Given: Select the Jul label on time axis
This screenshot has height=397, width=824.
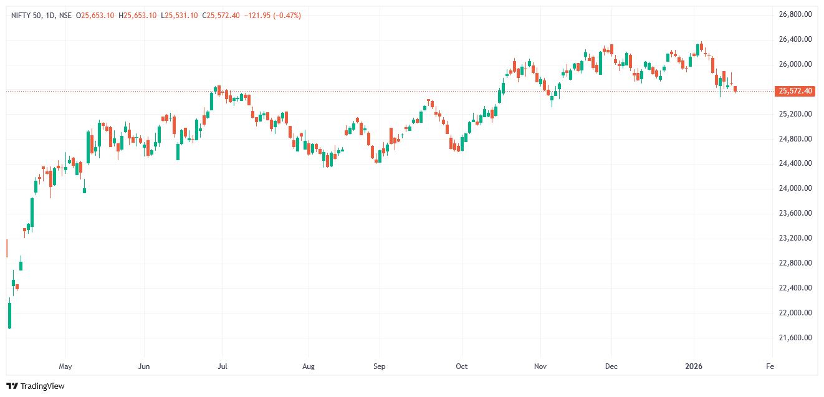Looking at the screenshot, I should click(221, 366).
